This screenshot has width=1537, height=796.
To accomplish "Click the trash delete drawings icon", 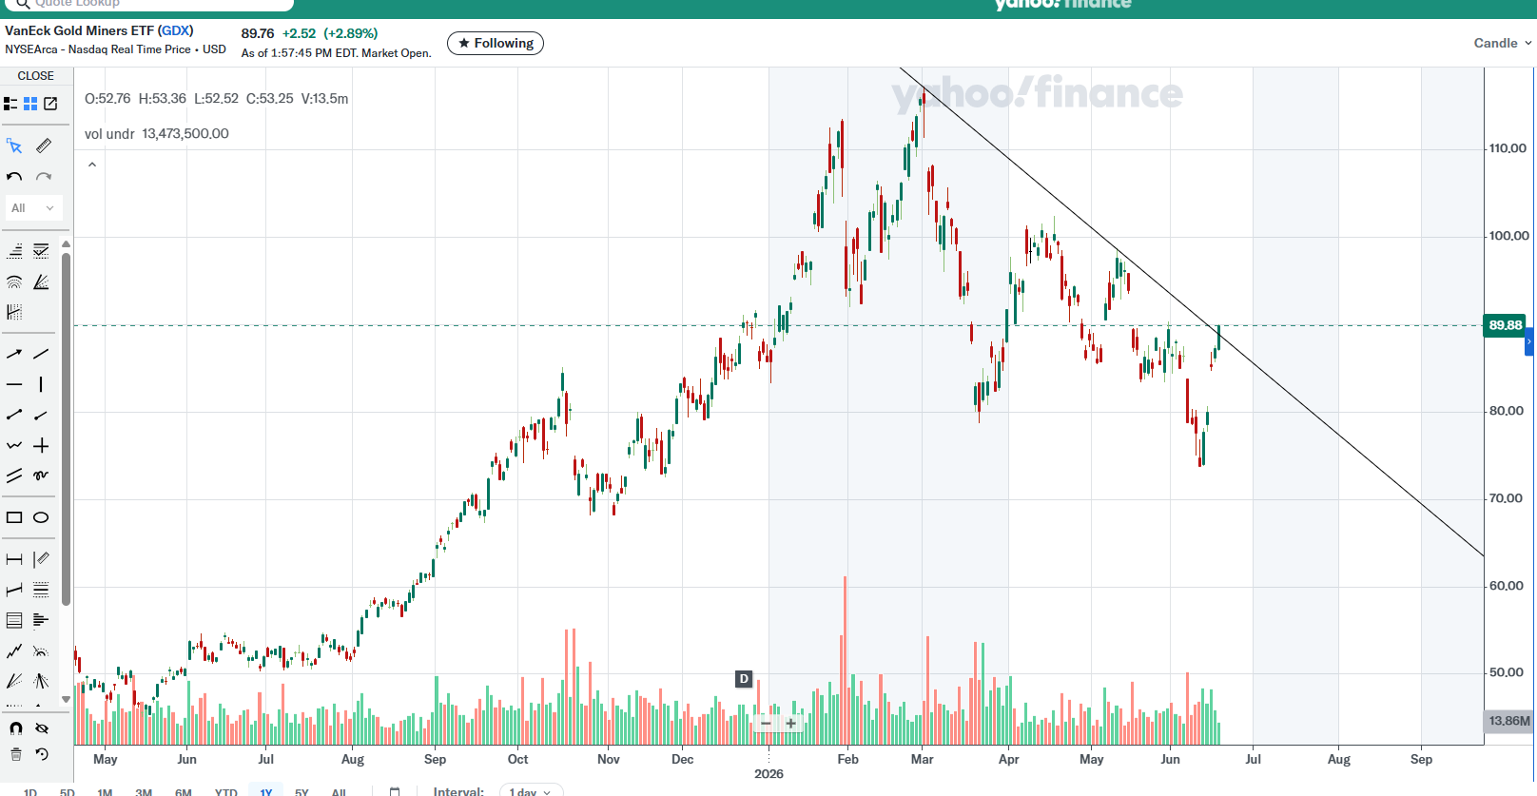I will 15,754.
